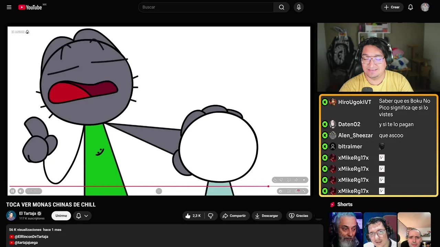Image resolution: width=440 pixels, height=247 pixels.
Task: Go to YouTube home via the logo
Action: point(30,7)
